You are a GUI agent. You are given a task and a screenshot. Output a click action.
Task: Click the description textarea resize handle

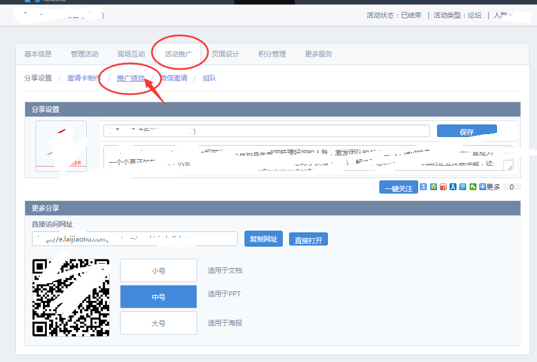click(511, 167)
